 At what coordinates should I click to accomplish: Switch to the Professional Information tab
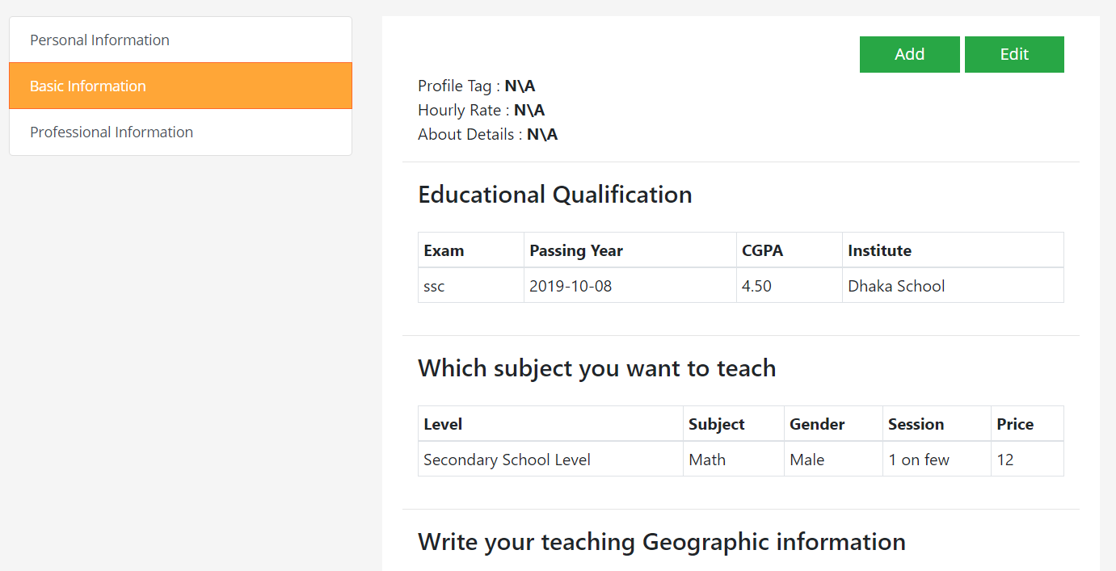click(180, 132)
